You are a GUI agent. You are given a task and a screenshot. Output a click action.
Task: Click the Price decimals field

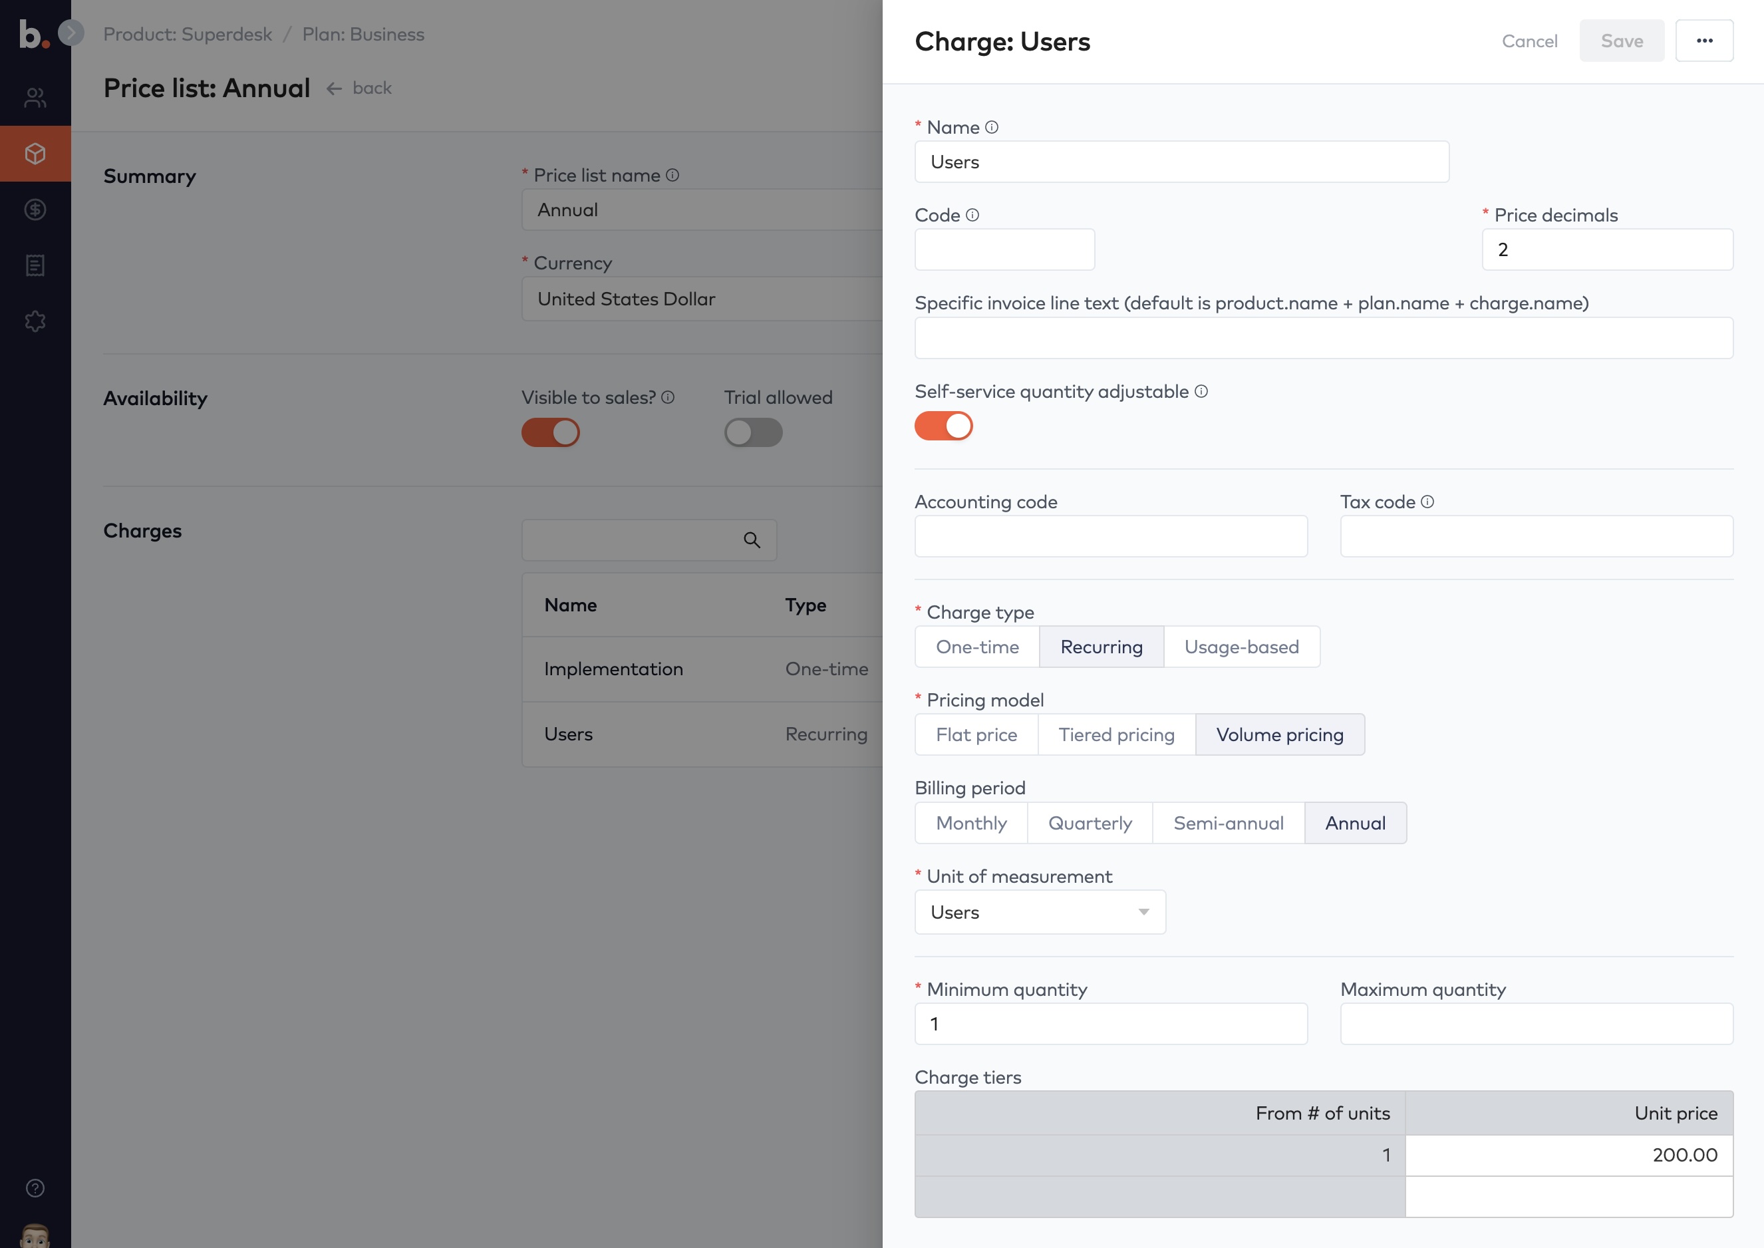[x=1607, y=249]
